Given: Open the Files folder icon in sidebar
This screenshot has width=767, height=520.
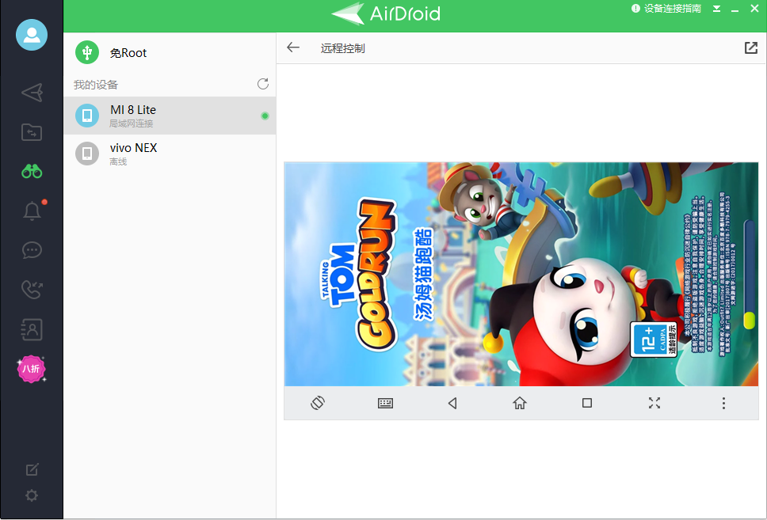Looking at the screenshot, I should click(32, 132).
